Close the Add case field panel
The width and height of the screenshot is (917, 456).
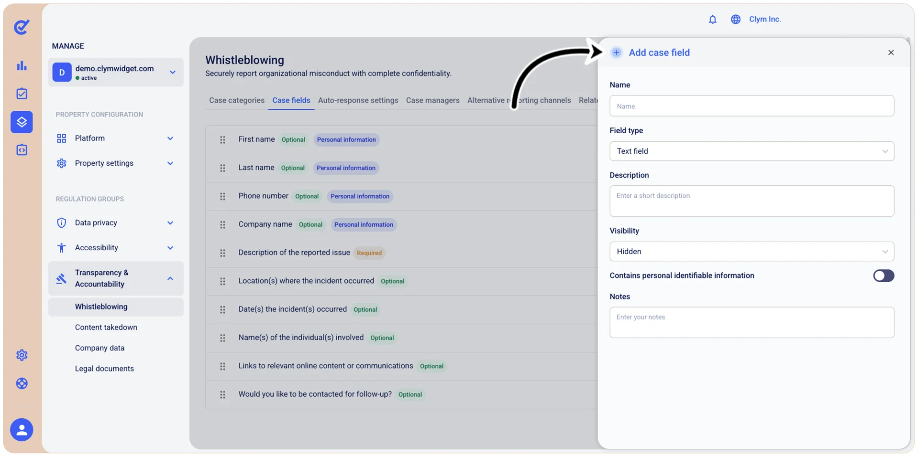(x=891, y=53)
